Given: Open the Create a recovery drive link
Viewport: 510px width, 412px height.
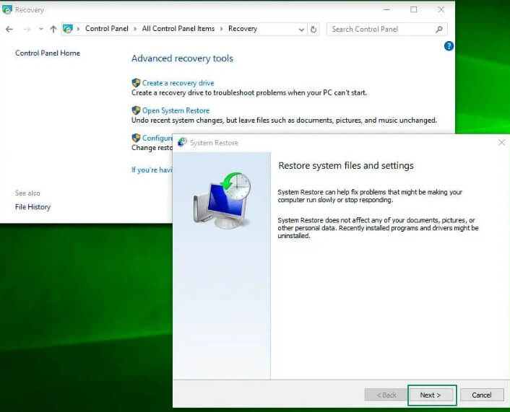Looking at the screenshot, I should click(x=178, y=83).
